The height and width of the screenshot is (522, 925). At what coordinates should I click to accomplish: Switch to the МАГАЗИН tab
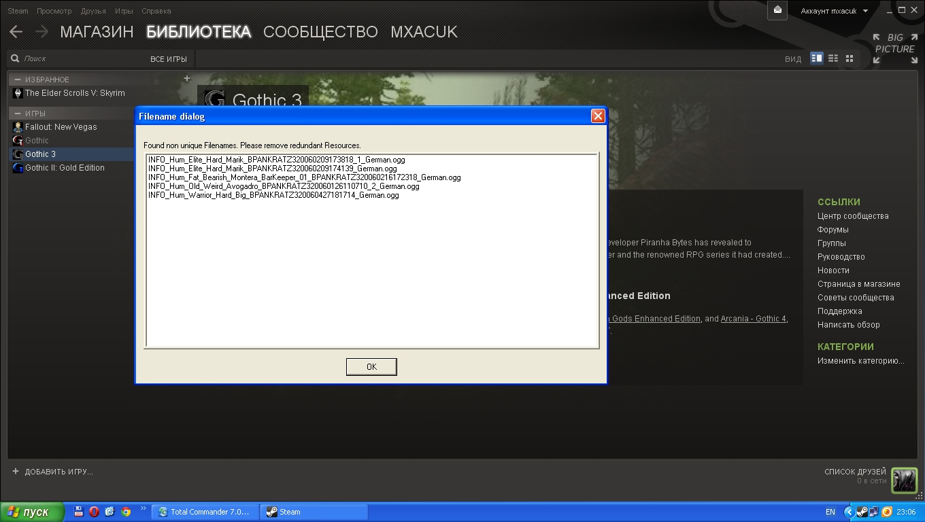(97, 32)
